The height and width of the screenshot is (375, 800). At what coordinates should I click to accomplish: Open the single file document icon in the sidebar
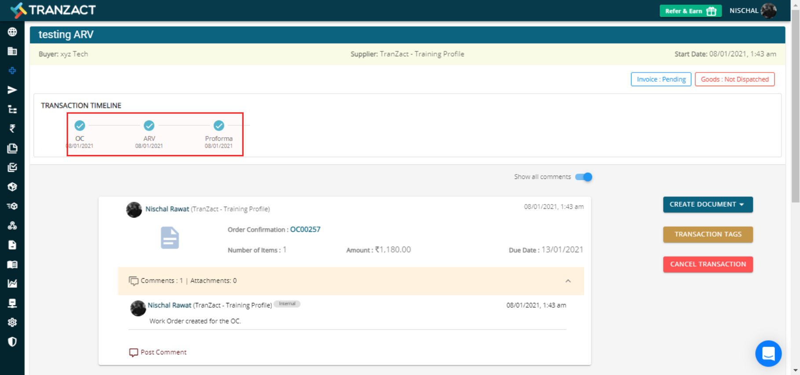click(x=12, y=245)
